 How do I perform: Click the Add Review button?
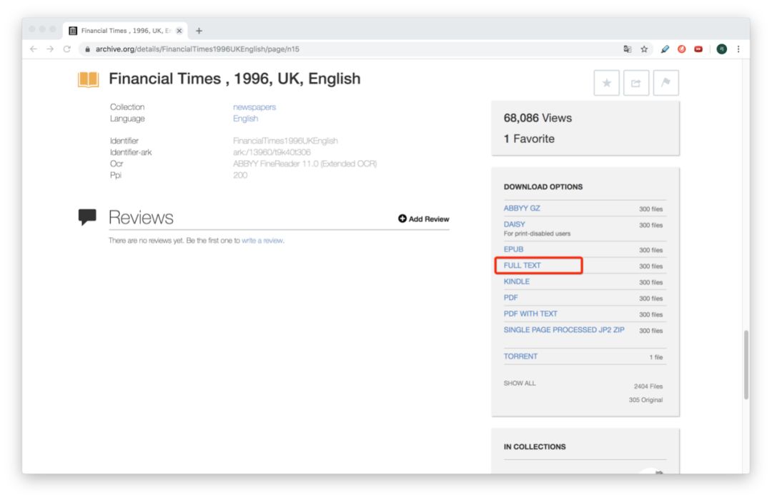[x=423, y=219]
